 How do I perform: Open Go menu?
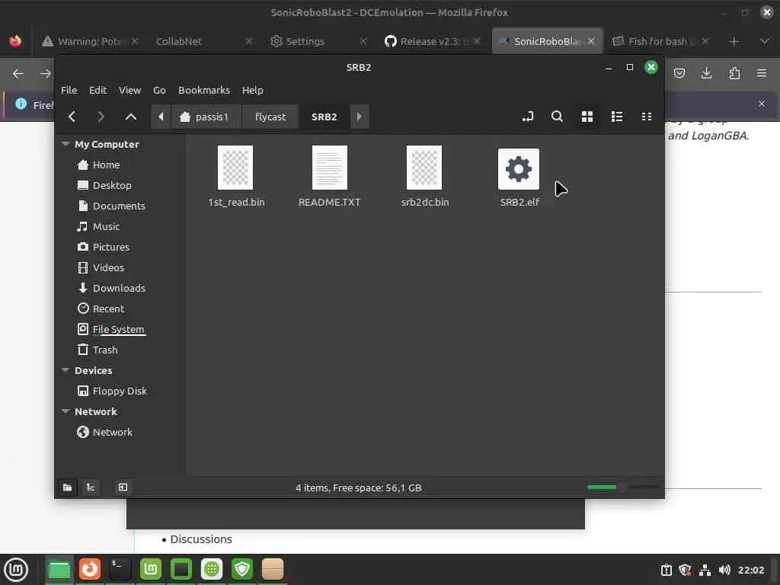(x=159, y=90)
